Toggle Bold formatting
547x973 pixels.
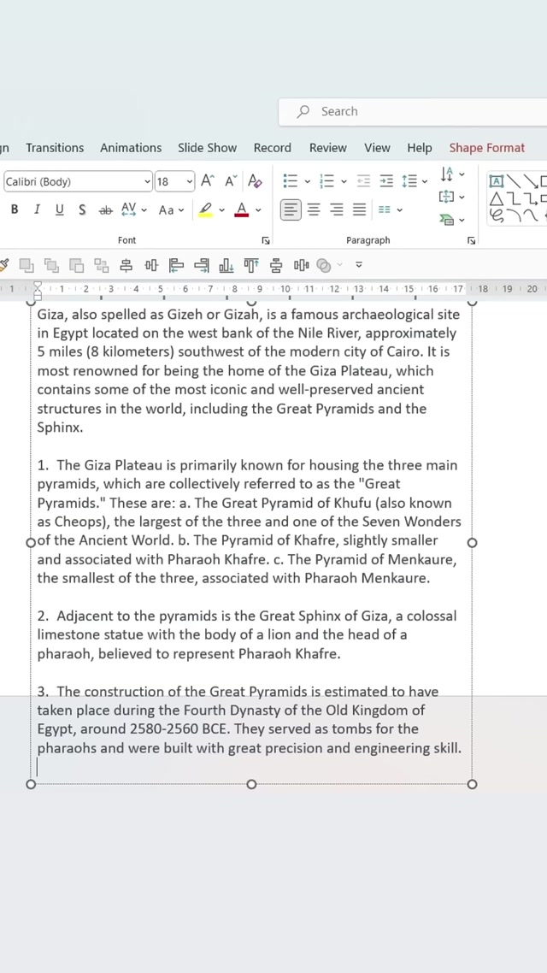point(15,209)
